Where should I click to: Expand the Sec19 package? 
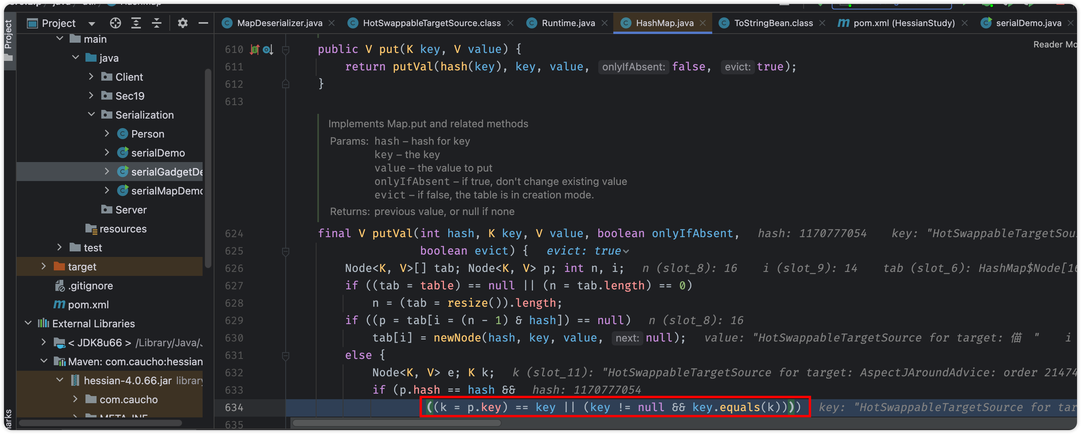click(91, 95)
